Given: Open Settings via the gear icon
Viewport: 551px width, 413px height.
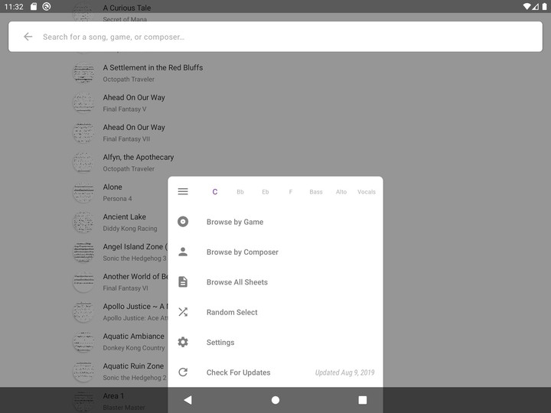Looking at the screenshot, I should [183, 343].
